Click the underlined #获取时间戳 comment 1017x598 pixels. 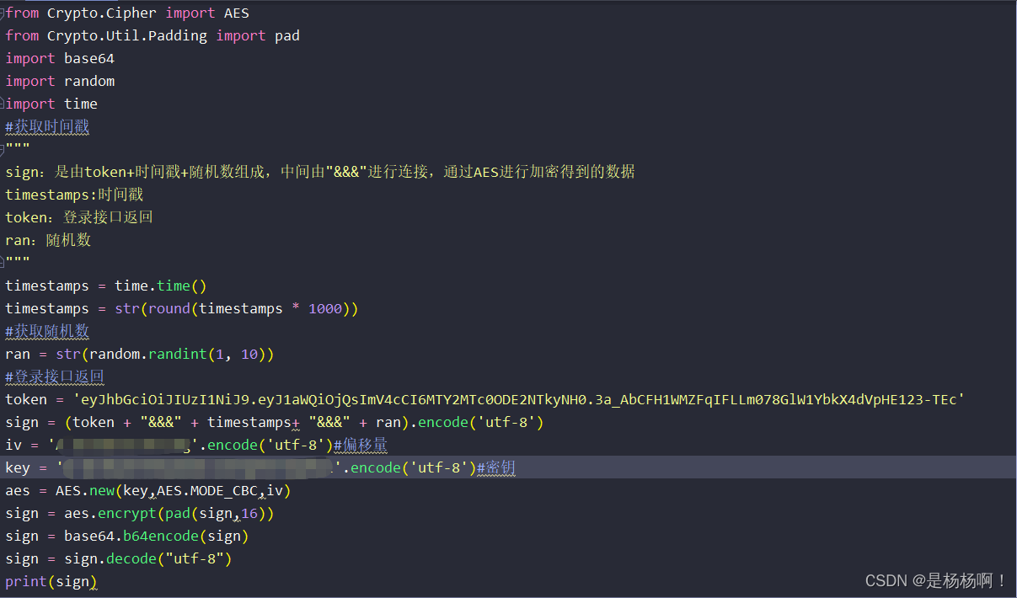46,125
